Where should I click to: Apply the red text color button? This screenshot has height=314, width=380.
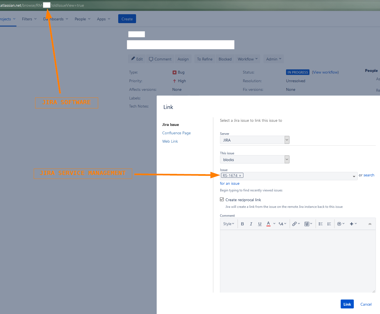click(268, 224)
